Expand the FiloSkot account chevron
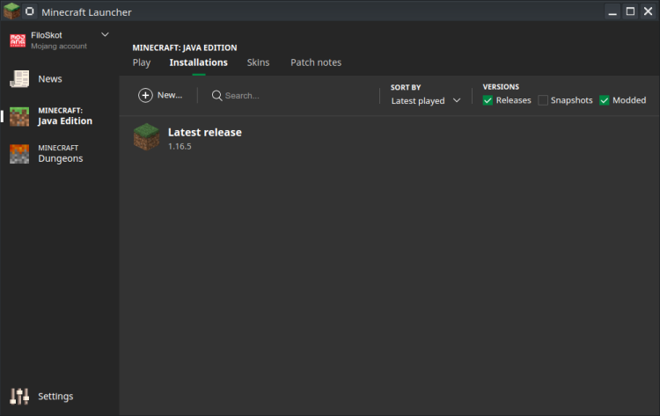 point(105,34)
